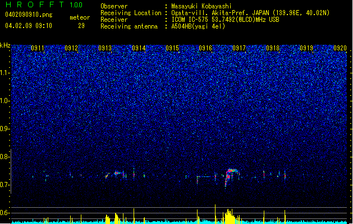This screenshot has height=224, width=353.
Task: Click the 0917 time marker
Action: pyautogui.click(x=239, y=48)
